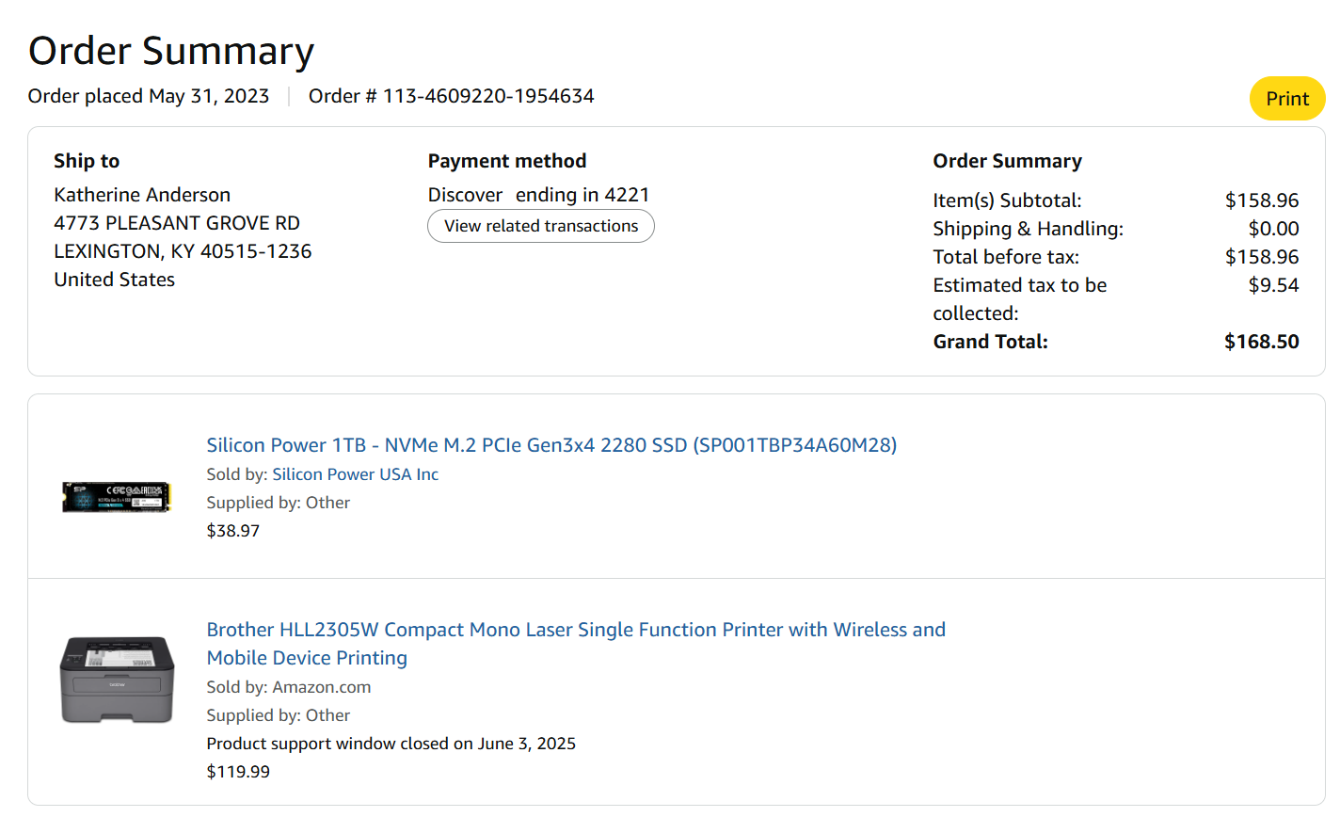The image size is (1340, 817).
Task: Click the printer price $119.99
Action: (238, 772)
